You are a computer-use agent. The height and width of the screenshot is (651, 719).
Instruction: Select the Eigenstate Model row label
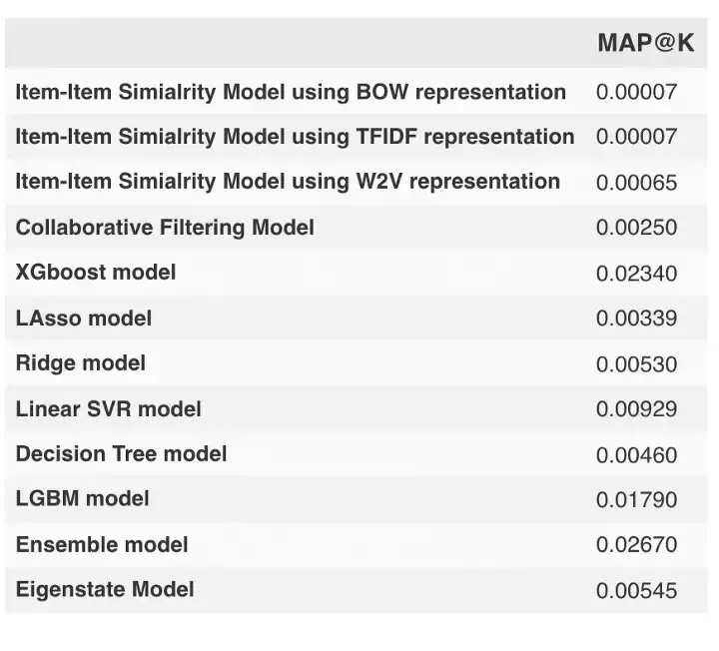[105, 590]
